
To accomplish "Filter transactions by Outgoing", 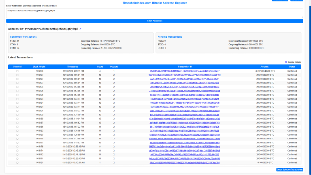I will point(298,62).
